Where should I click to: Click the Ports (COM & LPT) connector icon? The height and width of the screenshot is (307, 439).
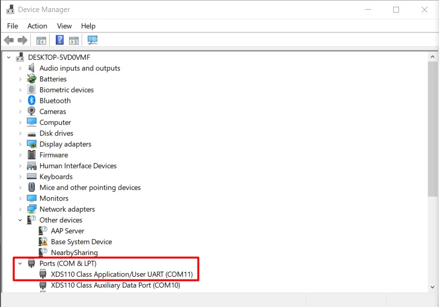coord(31,263)
